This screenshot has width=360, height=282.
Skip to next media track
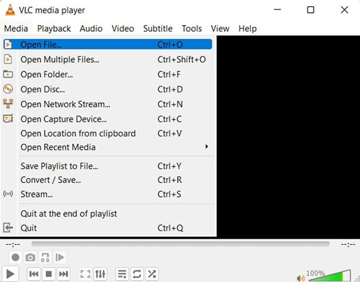click(x=63, y=274)
